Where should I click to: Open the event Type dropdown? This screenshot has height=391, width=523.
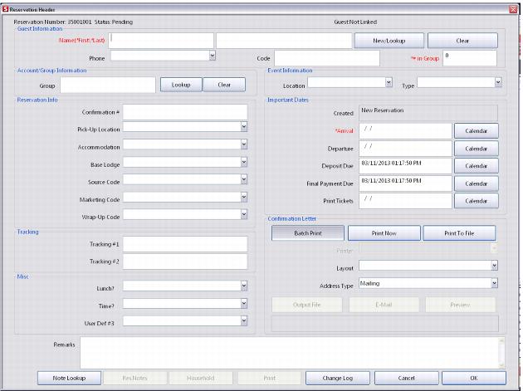pos(498,82)
